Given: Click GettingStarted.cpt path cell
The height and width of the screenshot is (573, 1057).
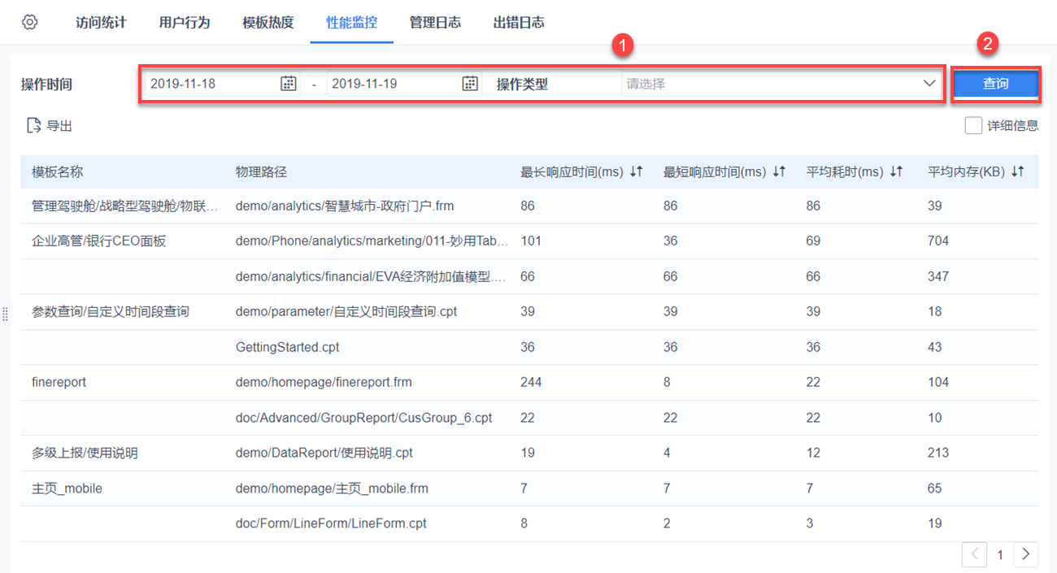Looking at the screenshot, I should click(288, 347).
